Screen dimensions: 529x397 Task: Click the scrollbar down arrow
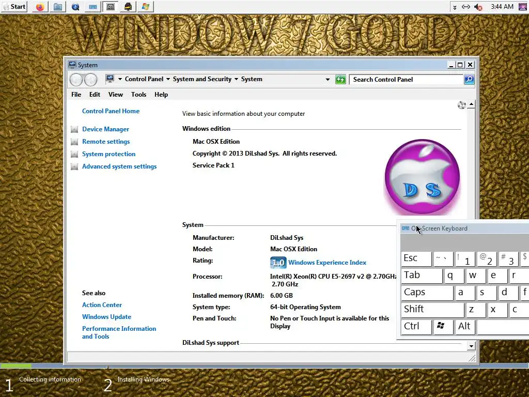tap(471, 346)
